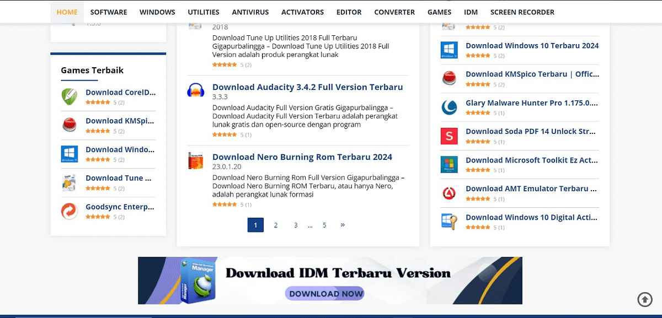This screenshot has height=318, width=662.
Task: Click the KMSpico Terbaru icon in right sidebar
Action: [x=450, y=78]
